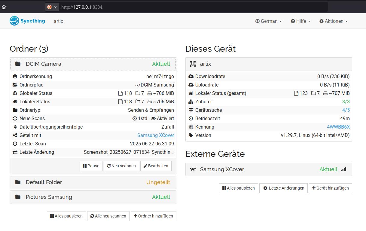Image resolution: width=366 pixels, height=231 pixels.
Task: Edit the DCIM Camera folder with Bearbeiten
Action: (x=156, y=166)
